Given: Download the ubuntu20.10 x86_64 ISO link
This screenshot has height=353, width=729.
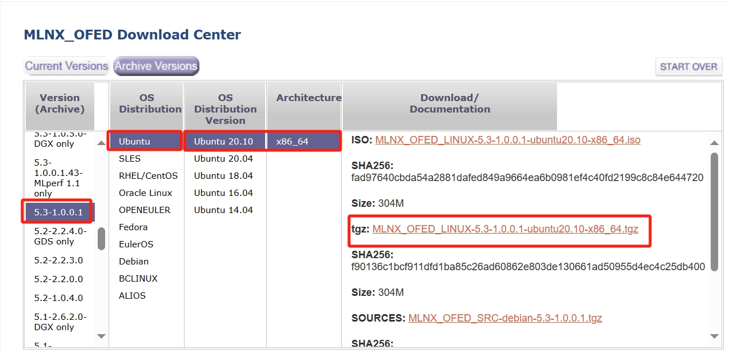Looking at the screenshot, I should pyautogui.click(x=508, y=140).
